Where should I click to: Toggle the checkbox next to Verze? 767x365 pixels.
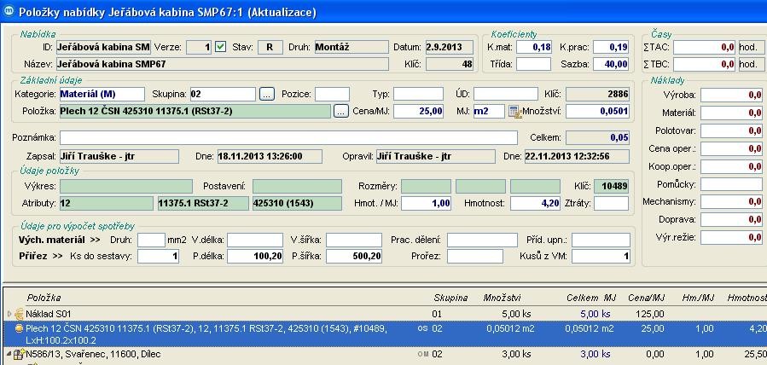(221, 47)
